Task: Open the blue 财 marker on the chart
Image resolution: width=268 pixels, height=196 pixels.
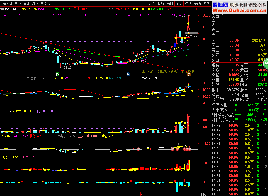Action: (x=128, y=74)
